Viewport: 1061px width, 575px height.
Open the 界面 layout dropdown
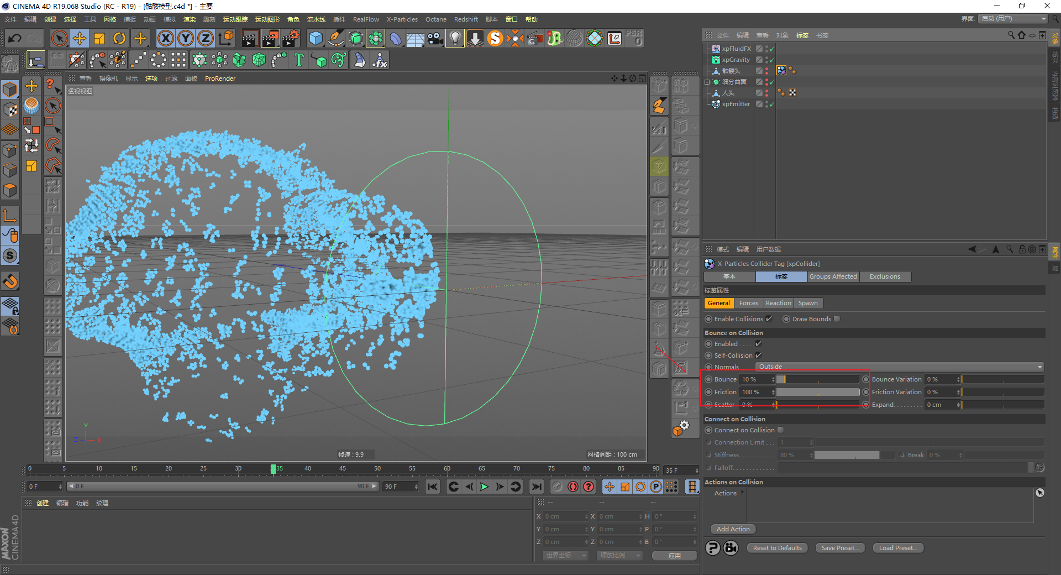(x=1013, y=18)
